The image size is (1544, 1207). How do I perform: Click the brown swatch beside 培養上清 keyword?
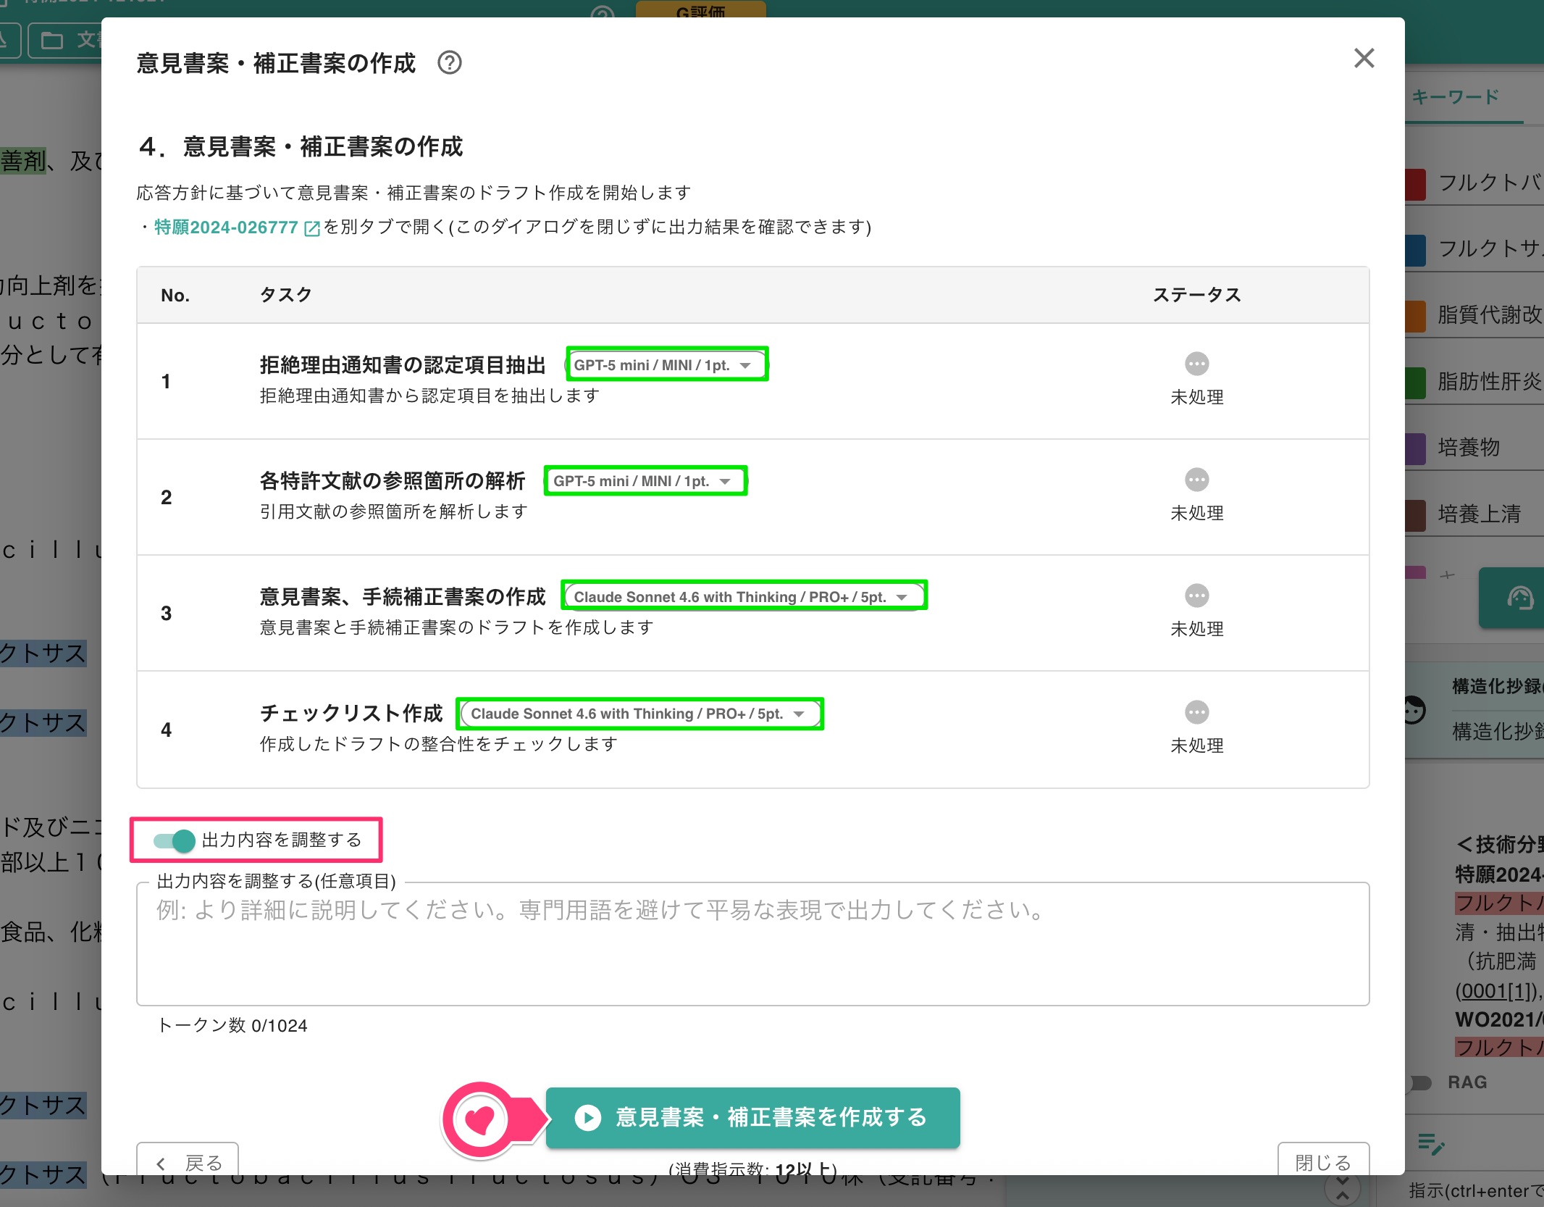pos(1416,514)
